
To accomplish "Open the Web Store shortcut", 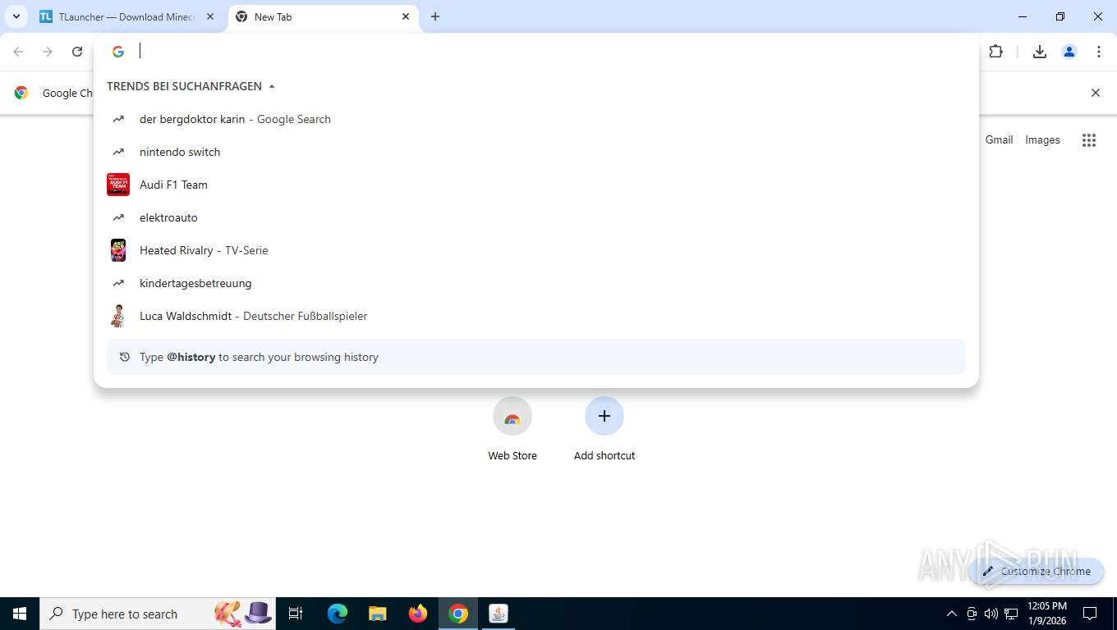I will click(x=513, y=429).
